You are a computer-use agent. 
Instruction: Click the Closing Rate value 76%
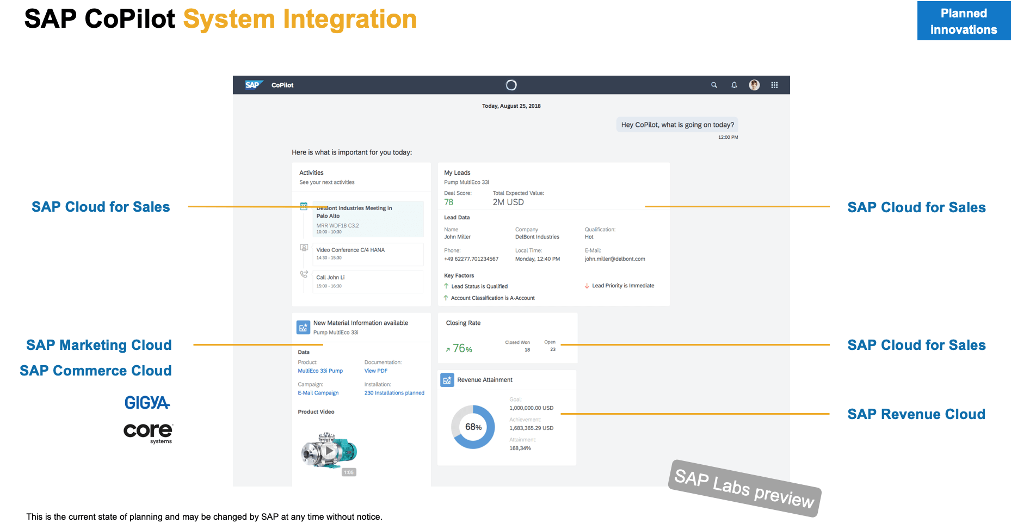tap(462, 349)
